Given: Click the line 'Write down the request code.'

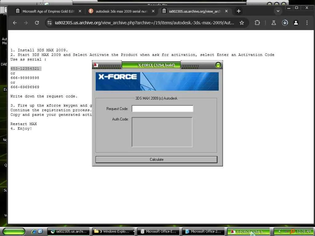Looking at the screenshot, I should tap(44, 96).
